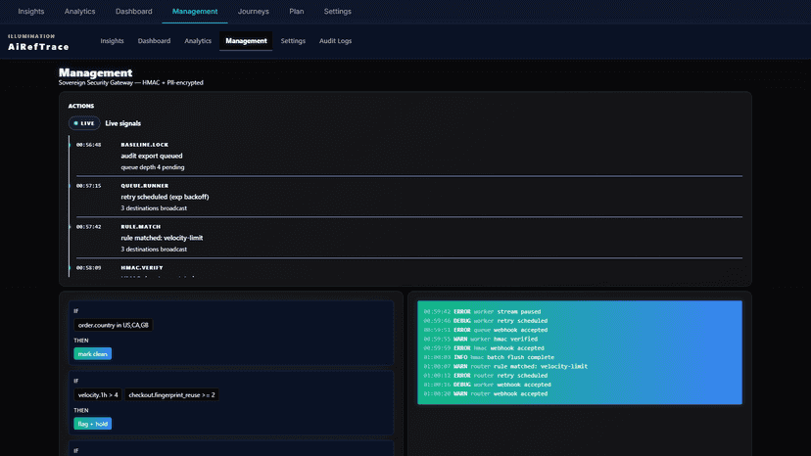Select the QUEUE.RUNNER retry scheduled entry
811x456 pixels.
click(x=409, y=197)
